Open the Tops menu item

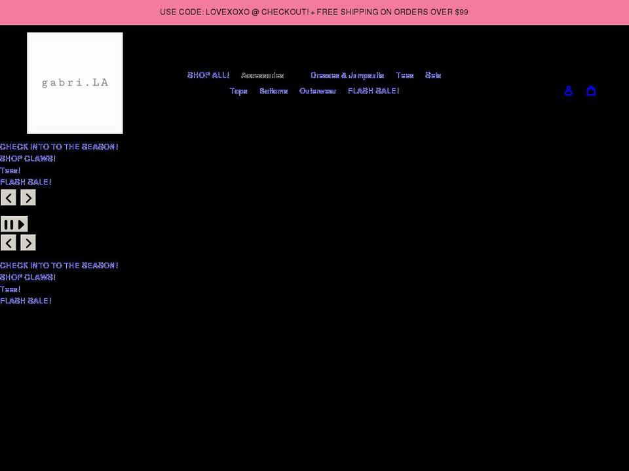click(238, 91)
